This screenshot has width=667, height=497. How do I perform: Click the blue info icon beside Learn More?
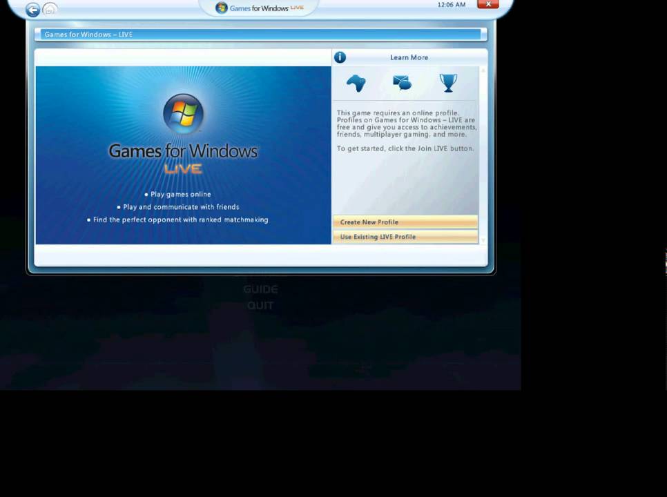340,57
